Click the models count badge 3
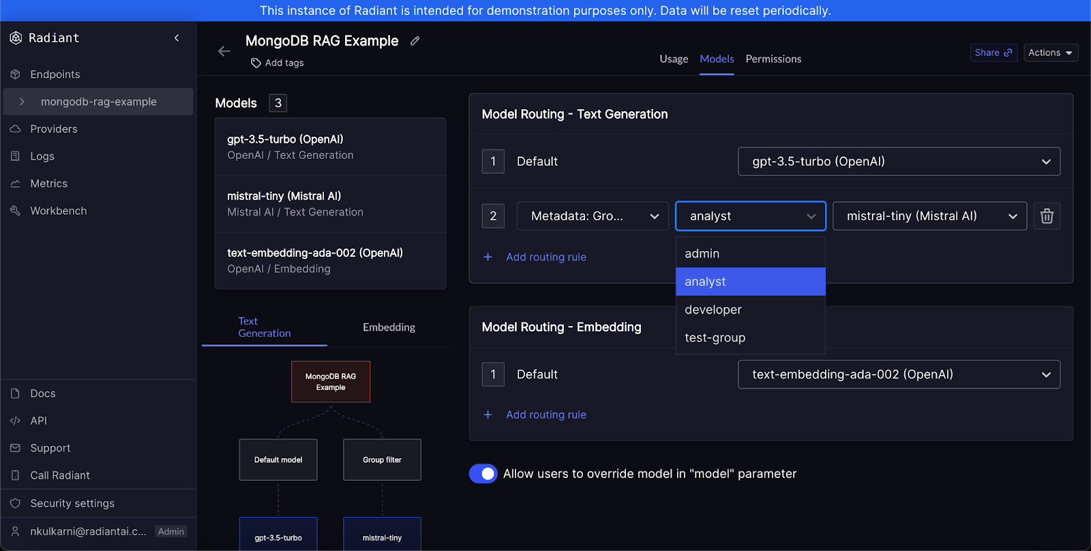Image resolution: width=1091 pixels, height=551 pixels. point(278,103)
